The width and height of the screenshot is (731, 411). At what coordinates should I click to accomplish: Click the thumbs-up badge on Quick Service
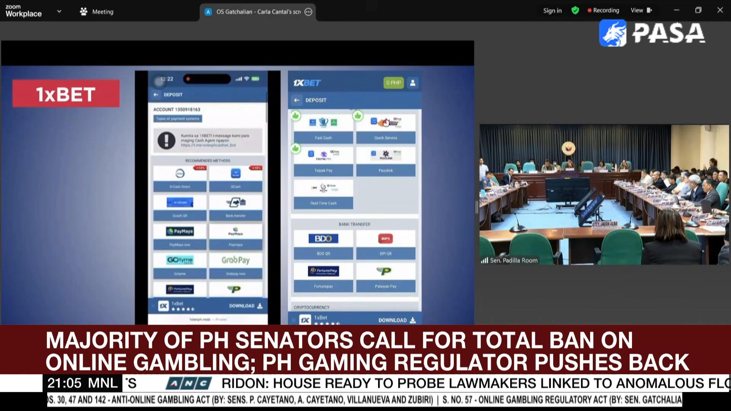click(x=358, y=116)
